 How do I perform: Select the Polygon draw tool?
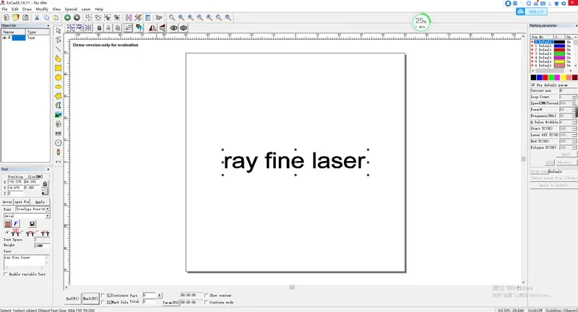point(59,96)
